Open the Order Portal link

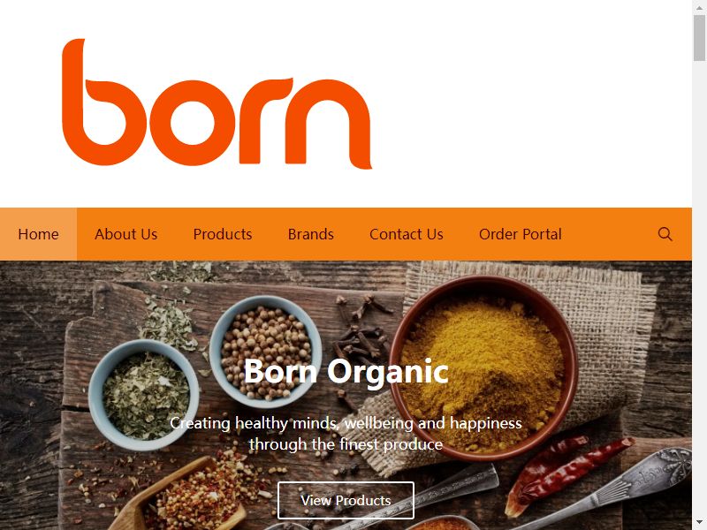[x=521, y=234]
